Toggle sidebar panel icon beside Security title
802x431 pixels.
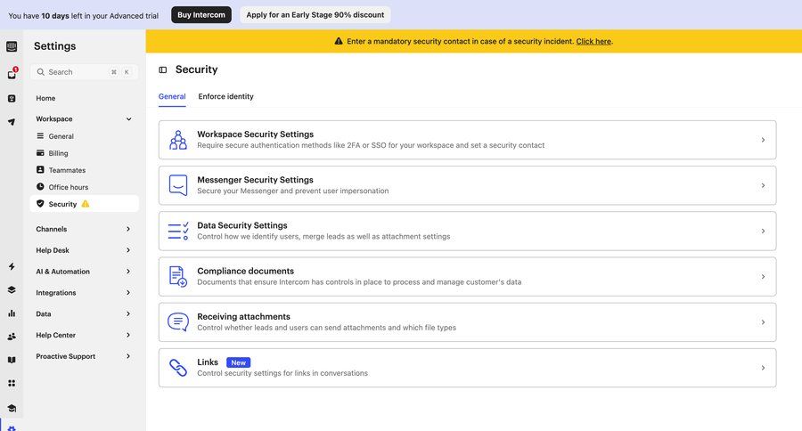163,69
